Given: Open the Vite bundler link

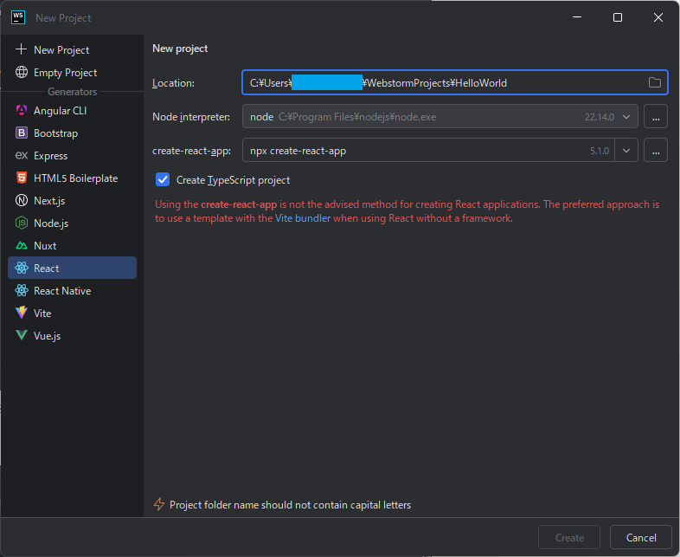Looking at the screenshot, I should (301, 219).
